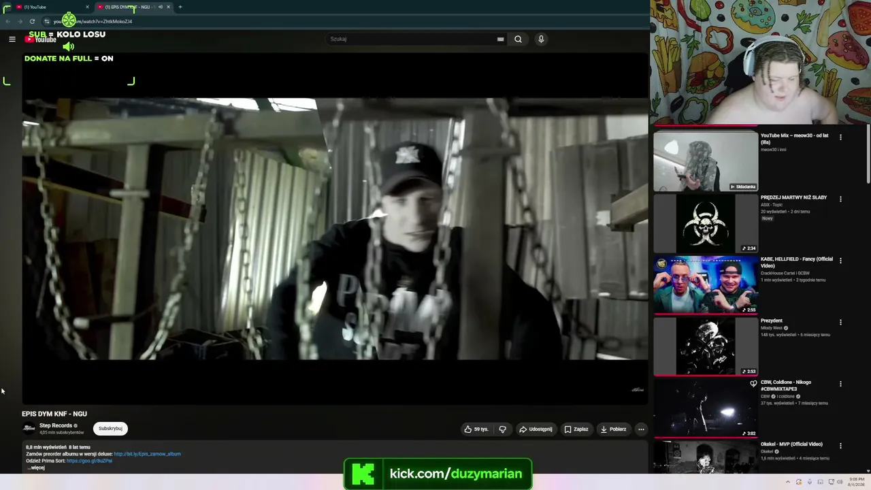This screenshot has height=490, width=871.
Task: Expand the description with "...więcej"
Action: 36,468
